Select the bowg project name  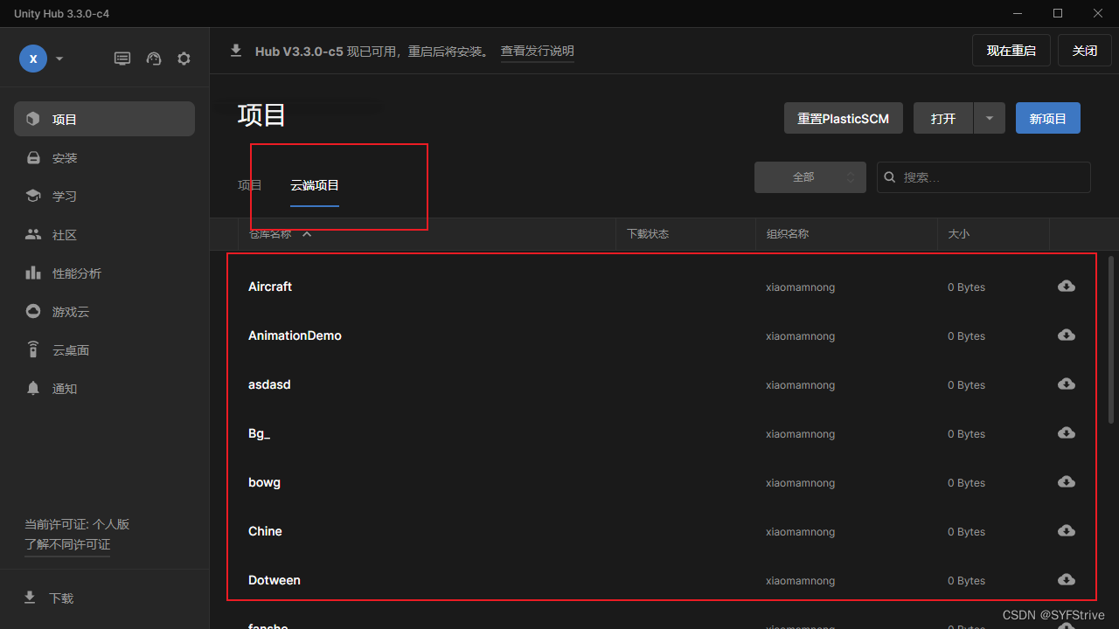pos(264,482)
